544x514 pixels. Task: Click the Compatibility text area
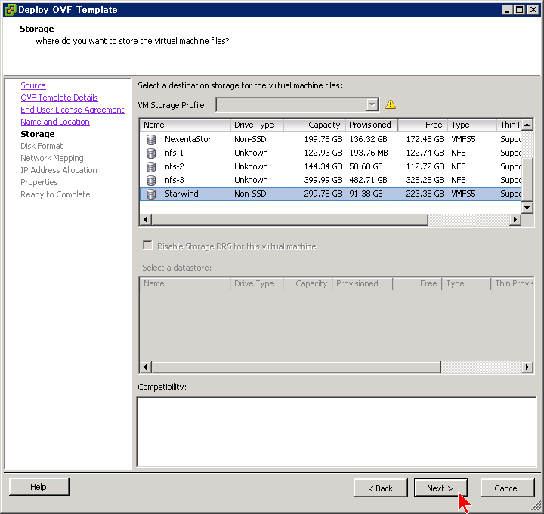coord(336,432)
